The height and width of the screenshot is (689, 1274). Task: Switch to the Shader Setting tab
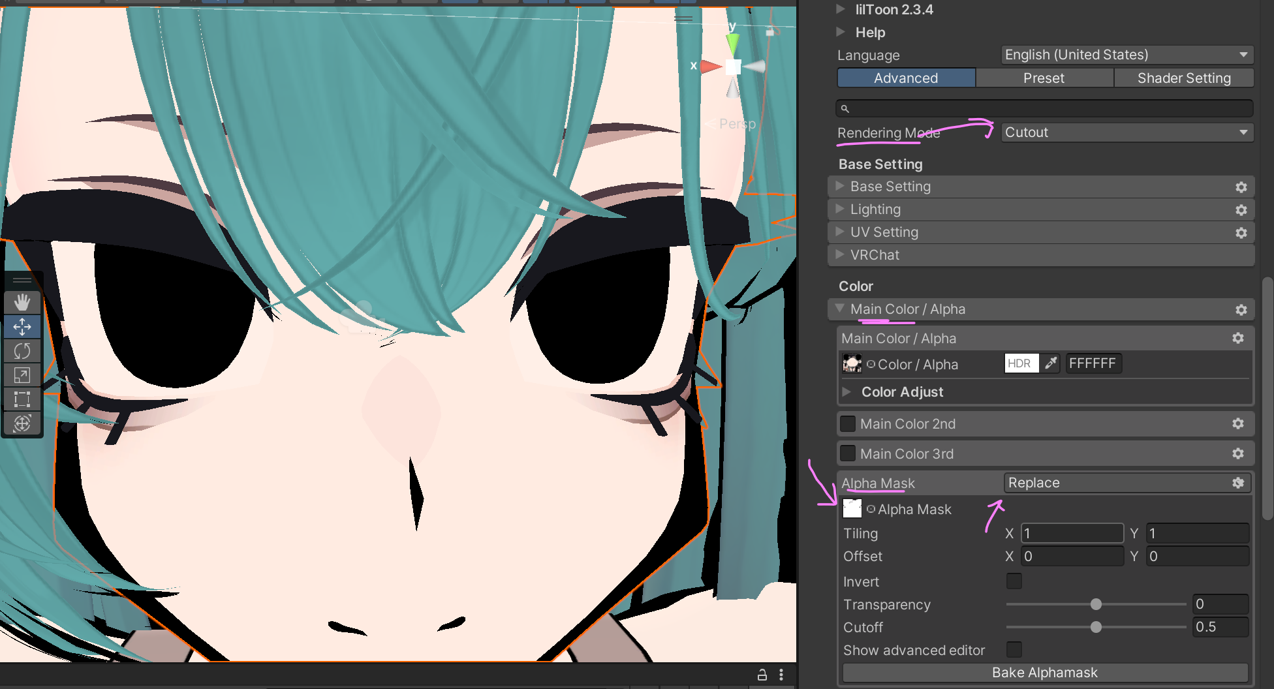tap(1184, 78)
